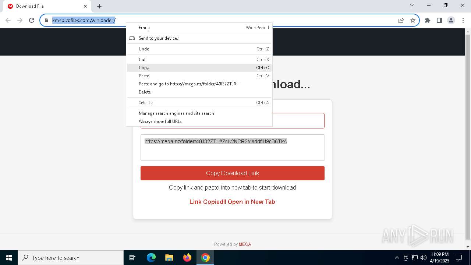
Task: Click the Copy Download Link button
Action: 233,173
